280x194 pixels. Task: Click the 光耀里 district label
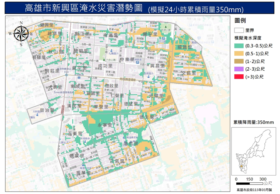[156, 96]
